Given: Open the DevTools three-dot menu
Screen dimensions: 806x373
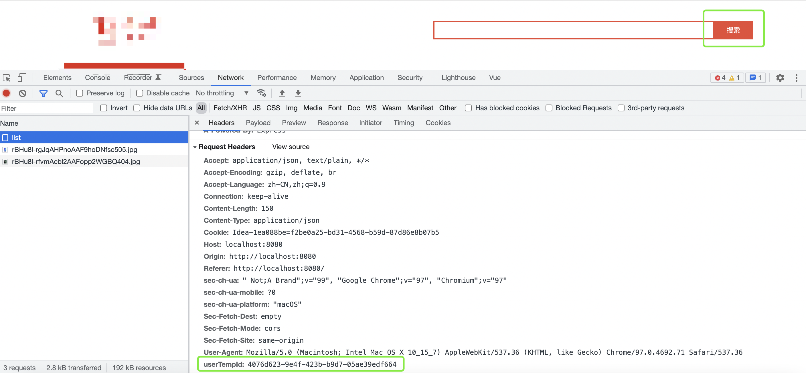Looking at the screenshot, I should 796,78.
